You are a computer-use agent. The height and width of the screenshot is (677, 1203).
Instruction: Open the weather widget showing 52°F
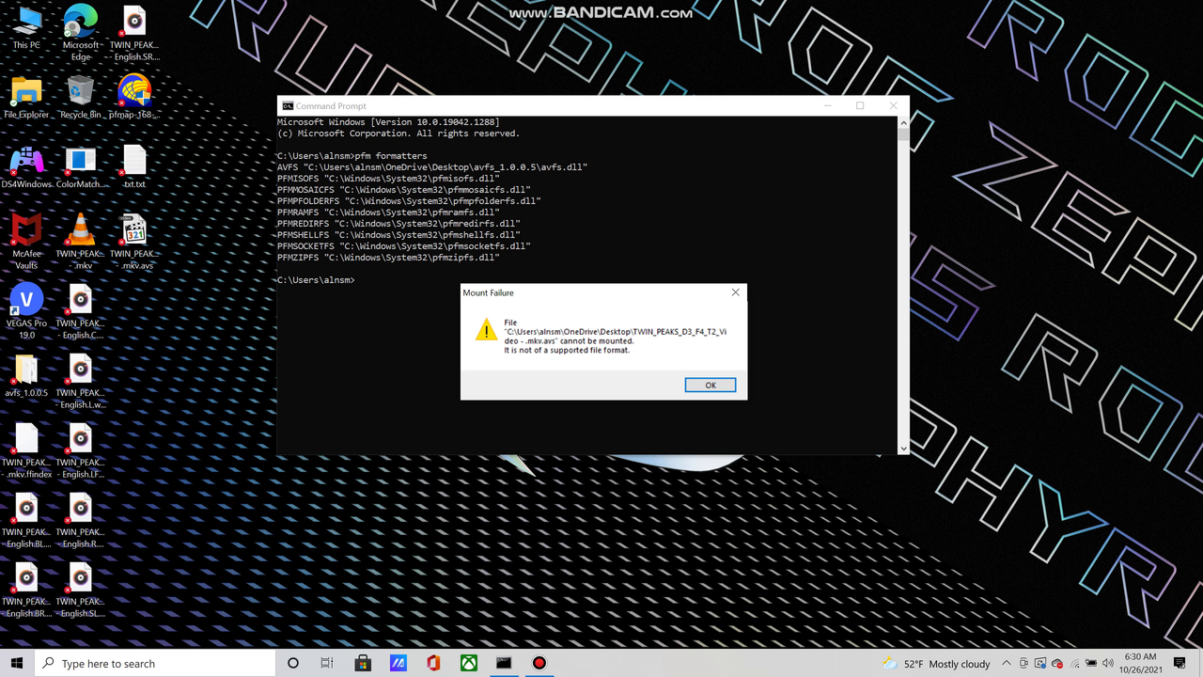pyautogui.click(x=936, y=664)
